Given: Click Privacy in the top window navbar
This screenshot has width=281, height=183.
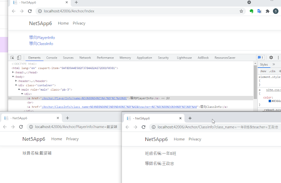Looking at the screenshot, I should point(79,23).
